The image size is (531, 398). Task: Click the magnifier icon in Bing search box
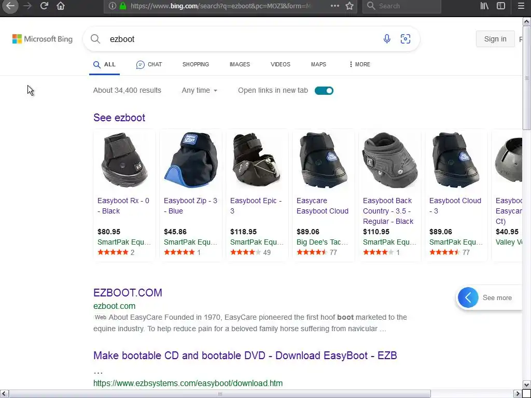95,39
